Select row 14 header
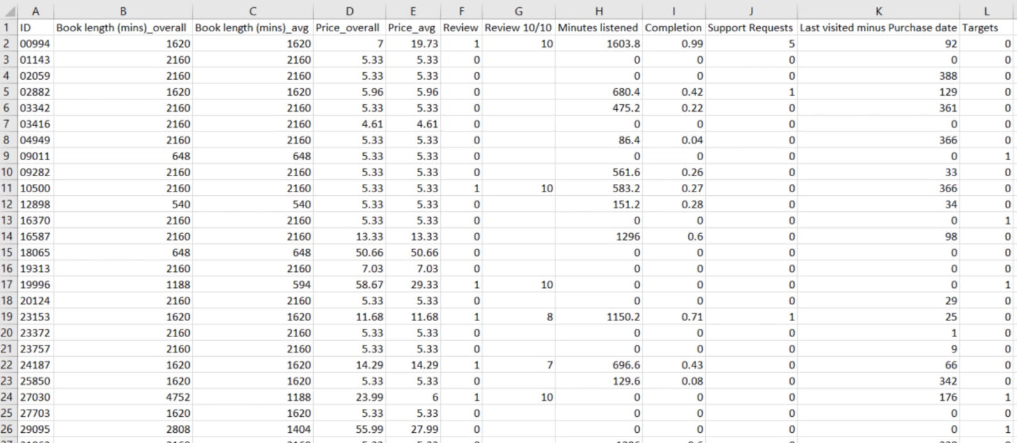The height and width of the screenshot is (443, 1017). 8,236
